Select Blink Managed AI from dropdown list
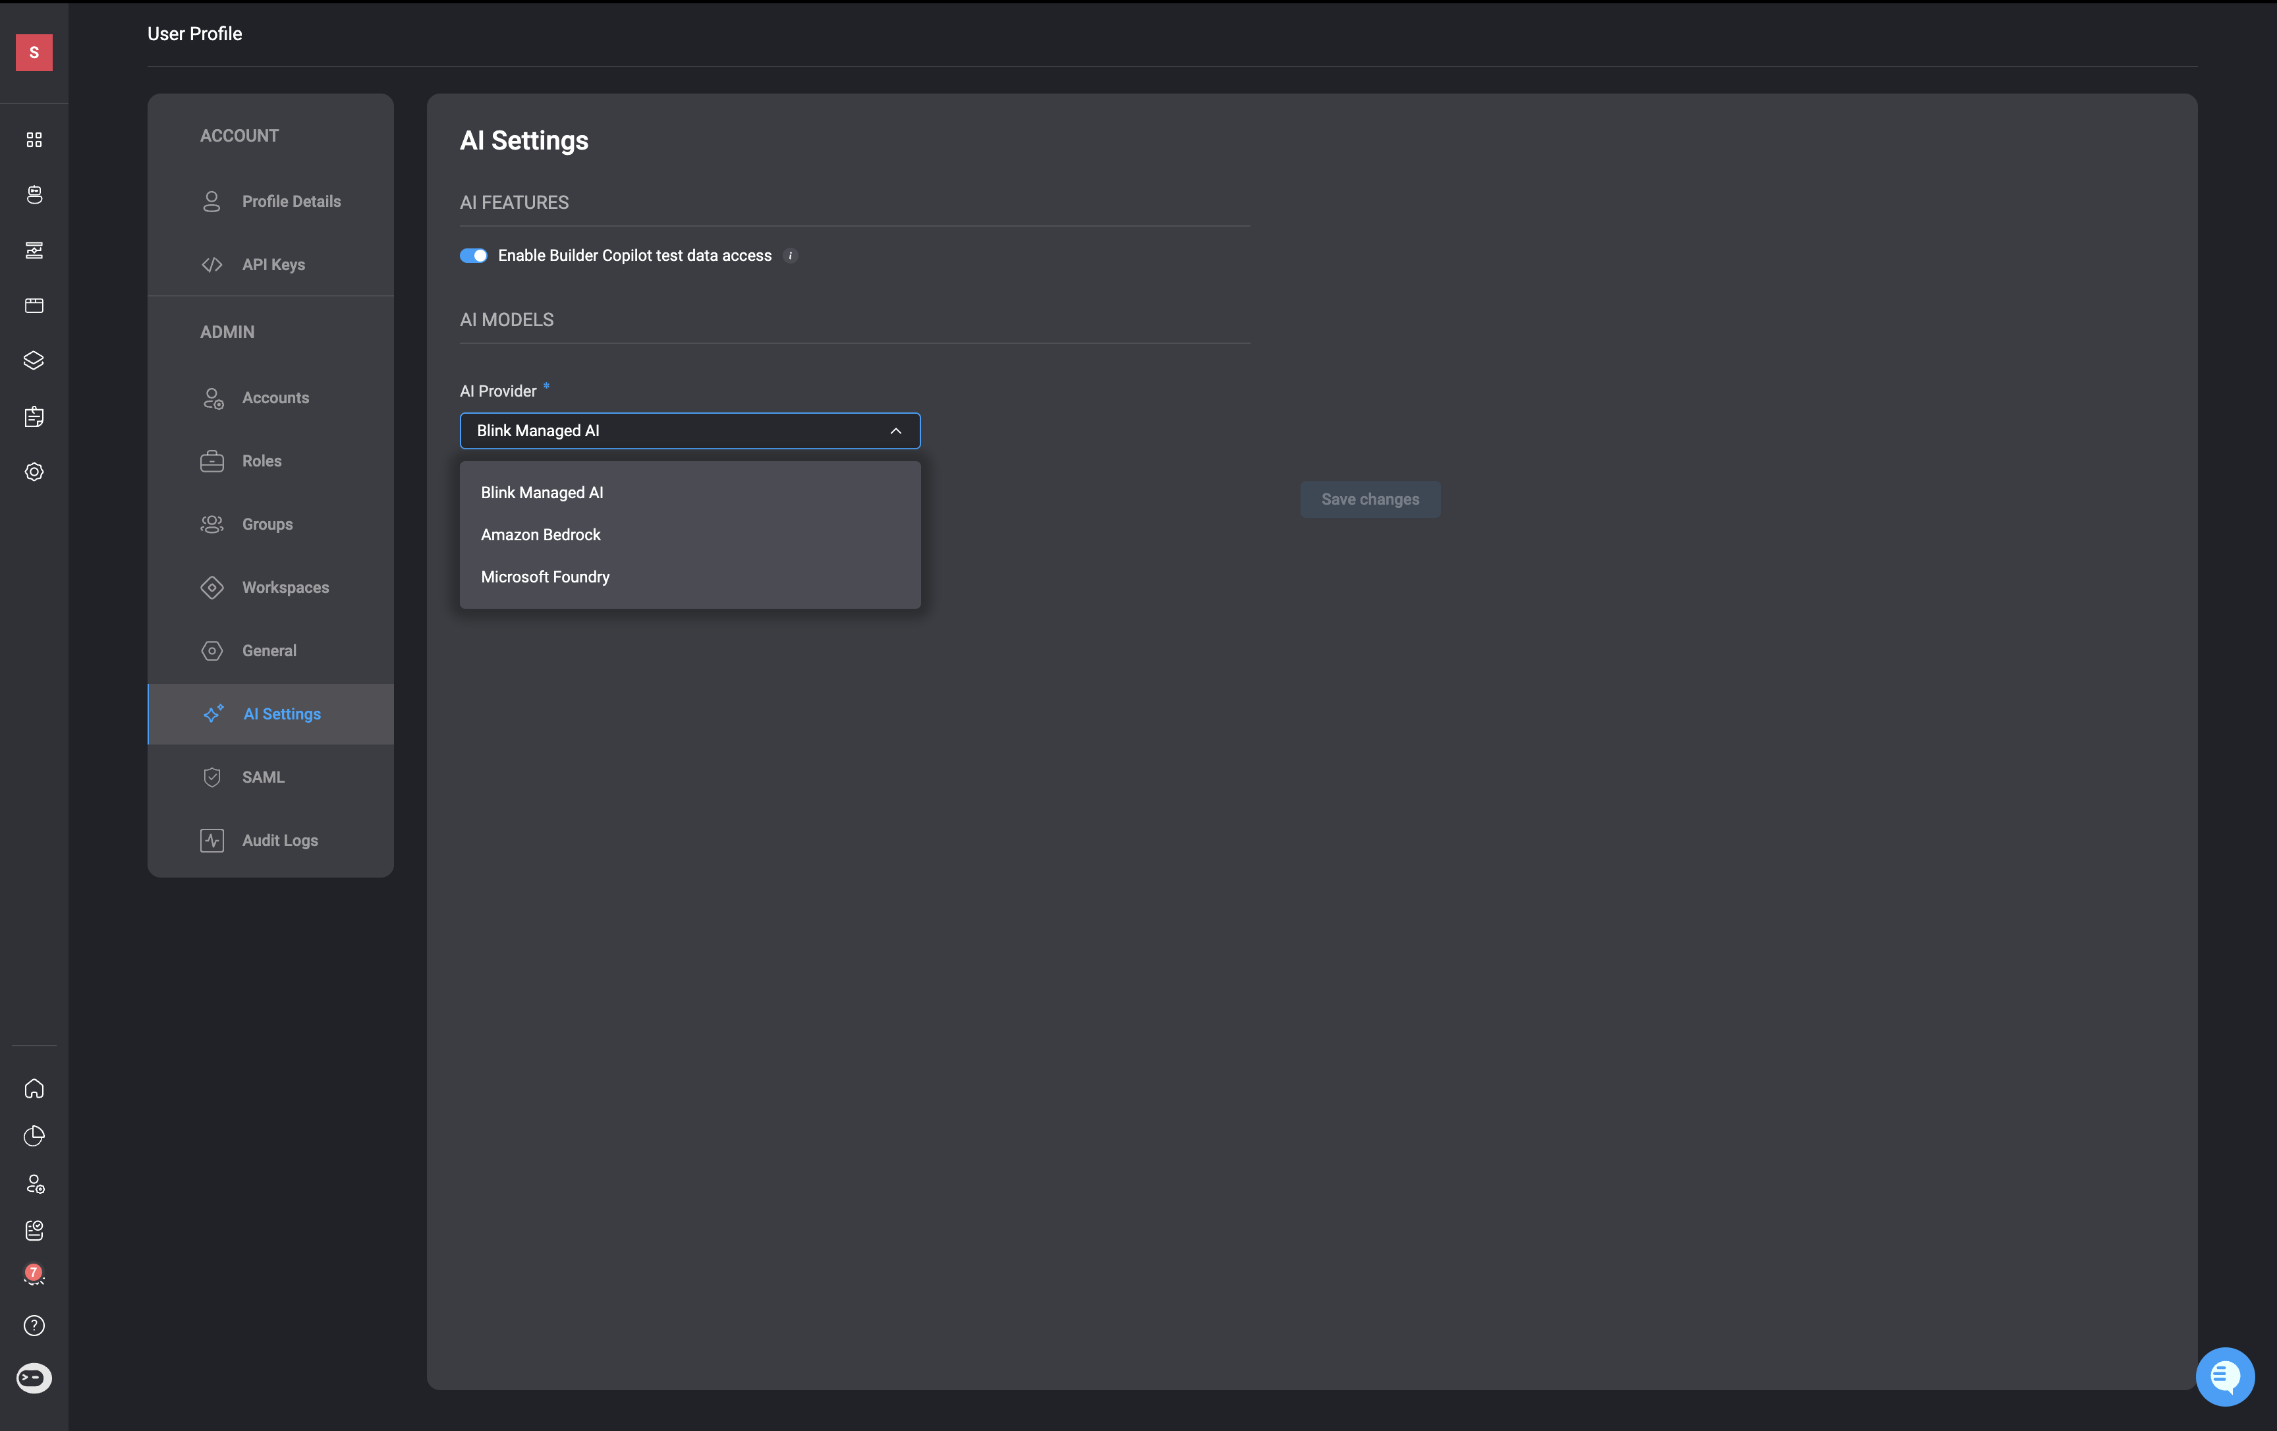Screen dimensions: 2277x1431 [690, 493]
